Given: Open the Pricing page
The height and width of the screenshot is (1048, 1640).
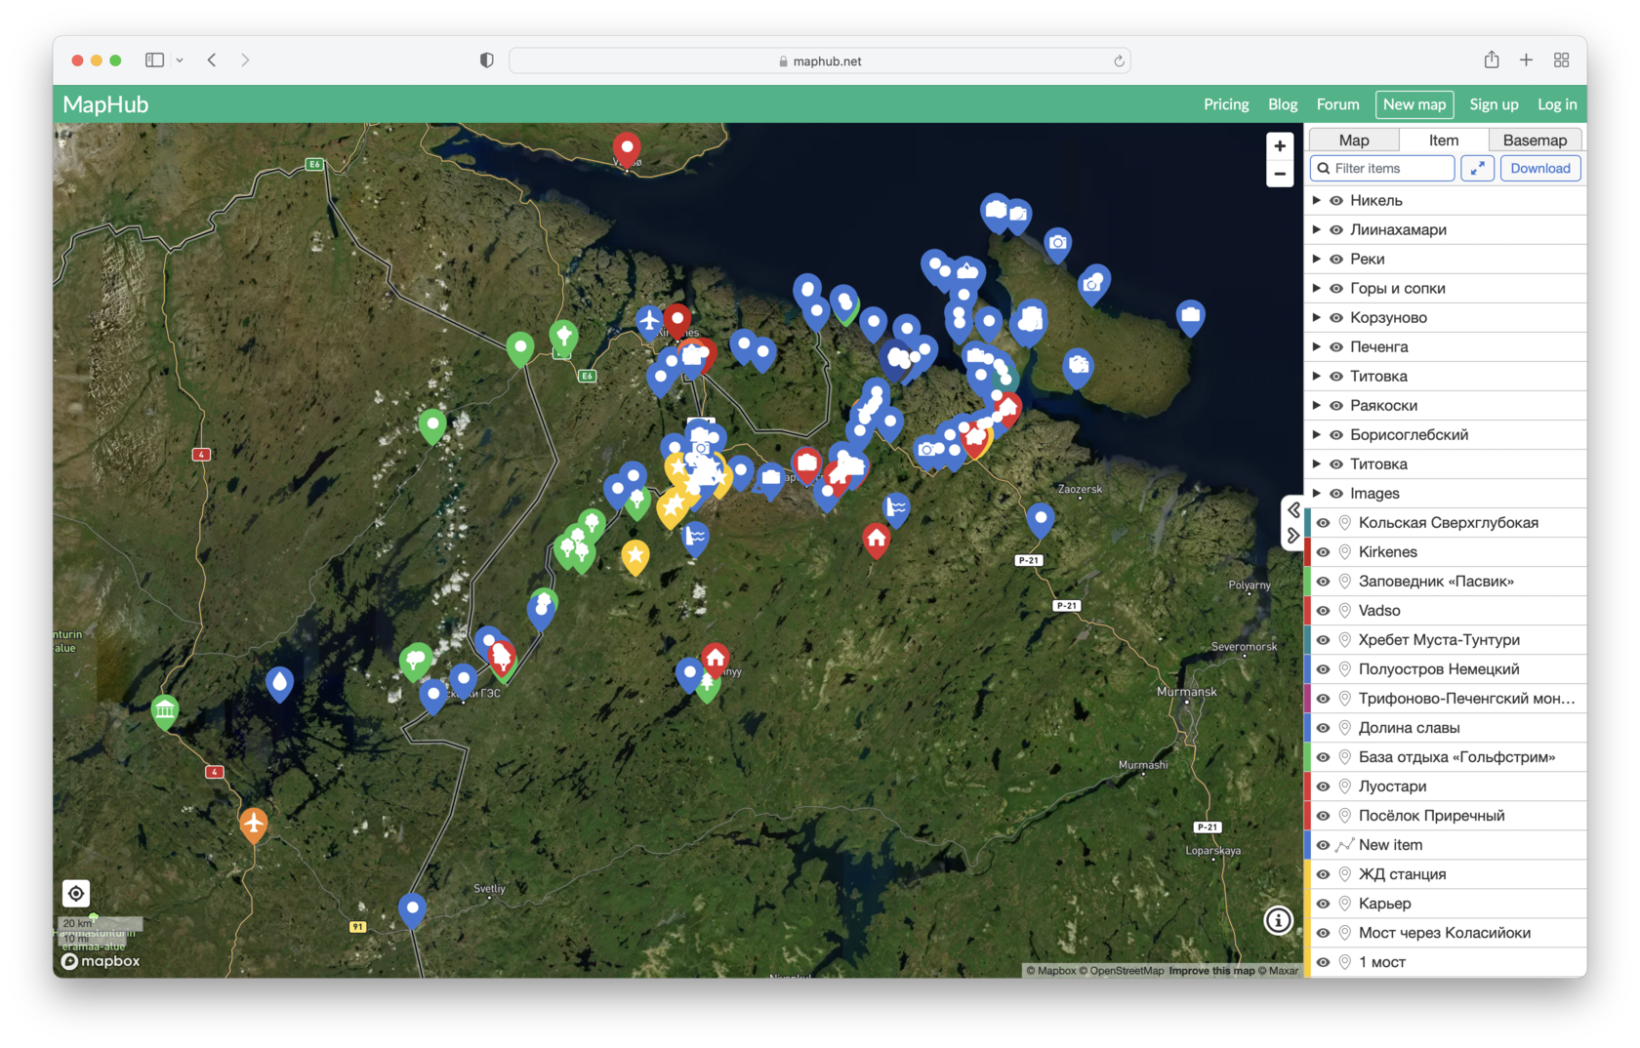Looking at the screenshot, I should click(1226, 104).
